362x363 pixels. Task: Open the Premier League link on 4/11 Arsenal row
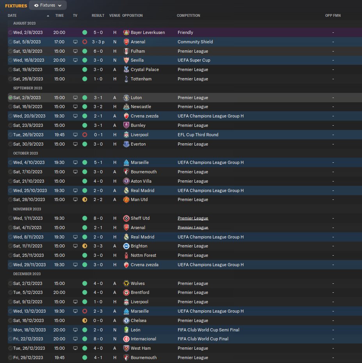coord(193,228)
